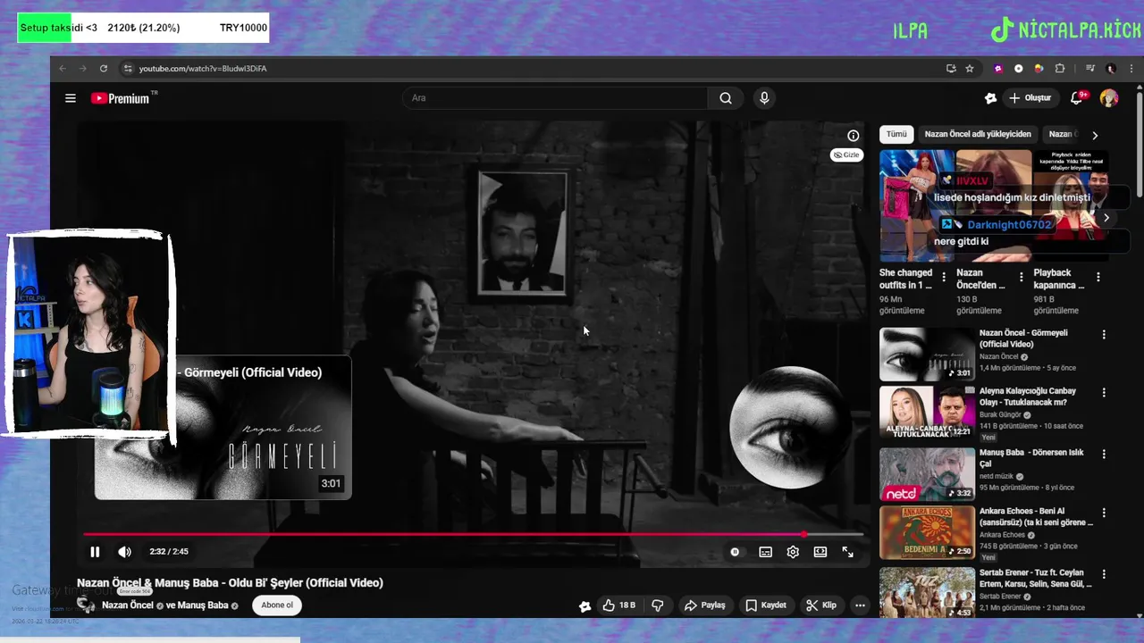The width and height of the screenshot is (1144, 643).
Task: Start voice search with the microphone
Action: (764, 98)
